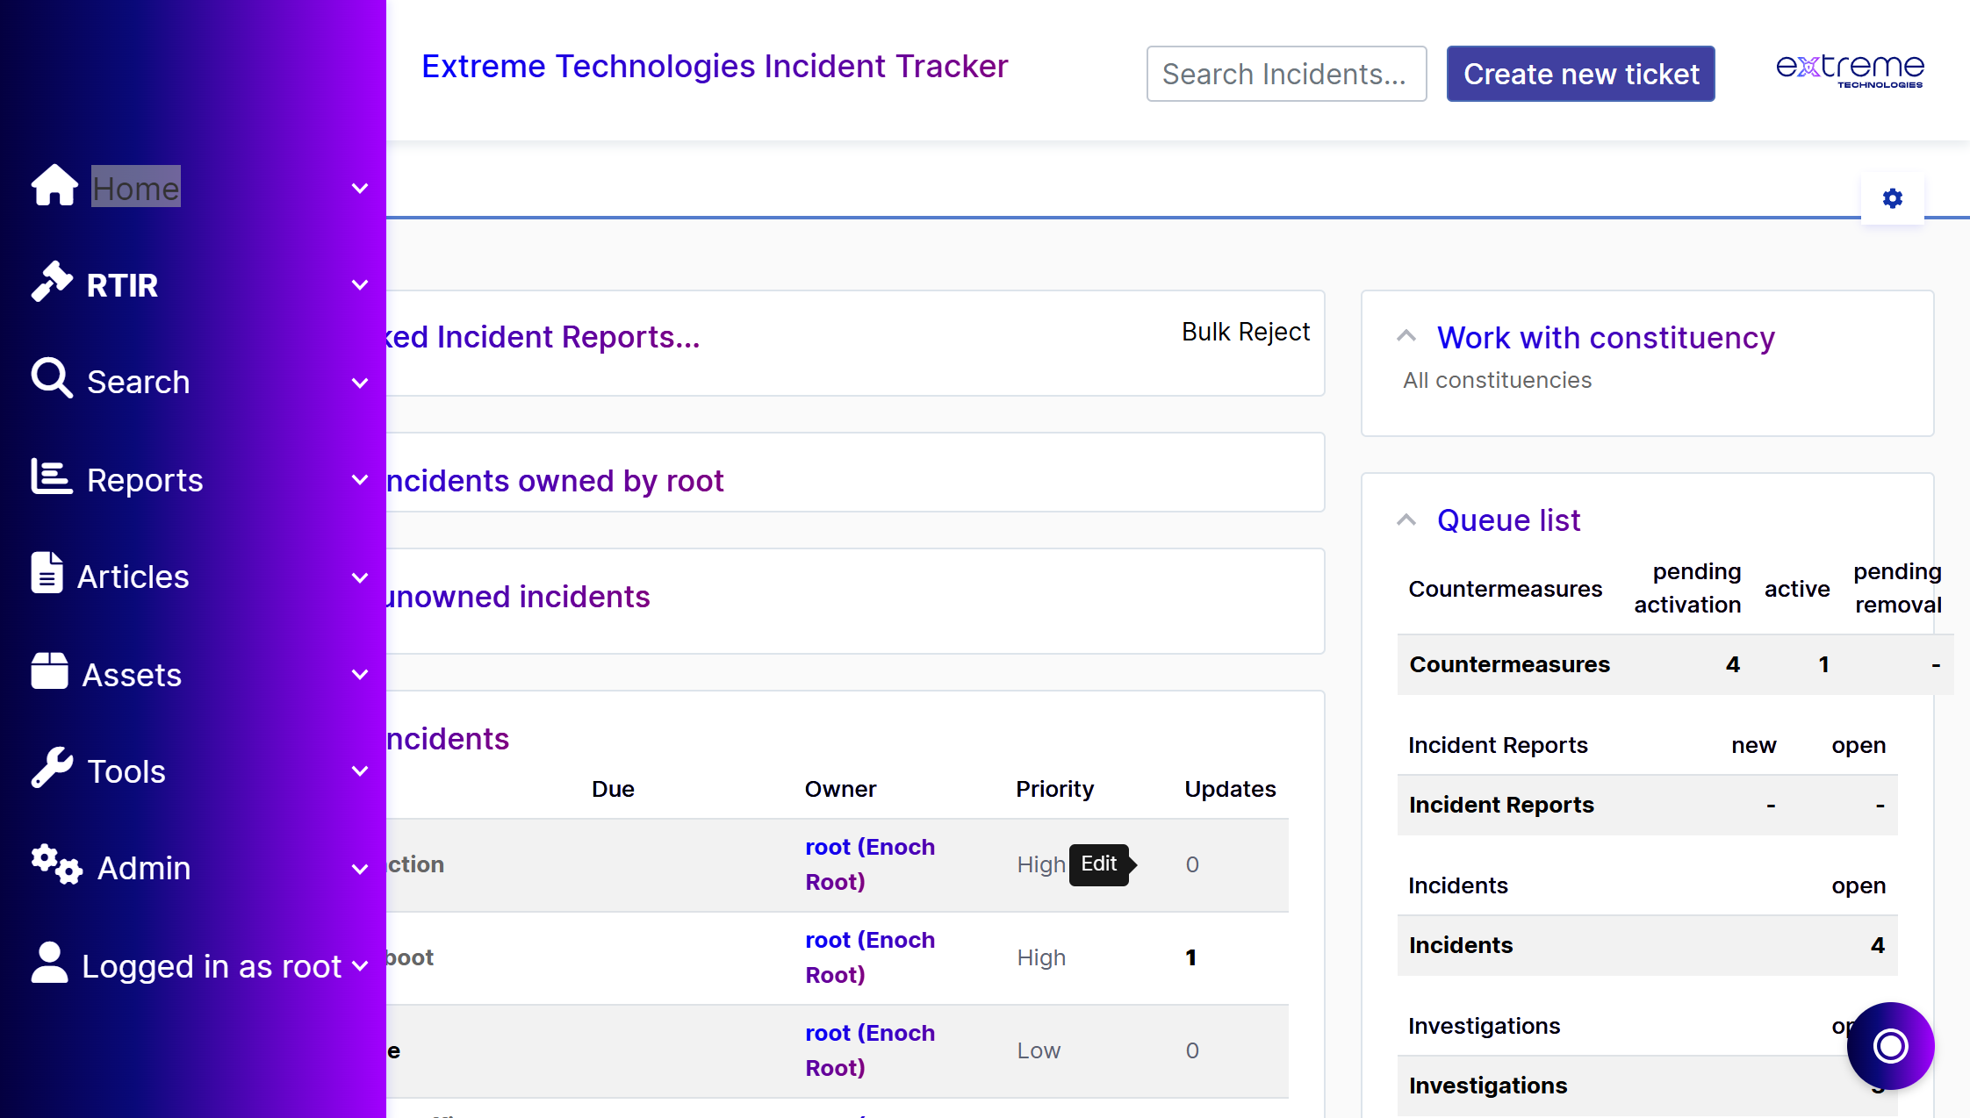This screenshot has height=1118, width=1970.
Task: Click the Search magnifier icon in sidebar
Action: 52,379
